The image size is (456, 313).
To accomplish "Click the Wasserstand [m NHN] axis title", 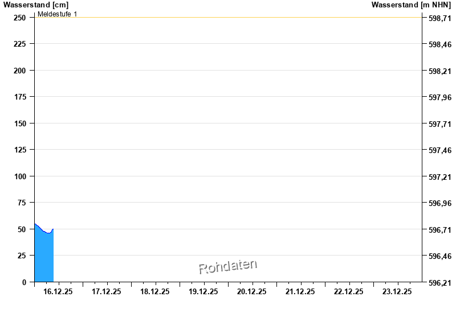I will click(411, 5).
